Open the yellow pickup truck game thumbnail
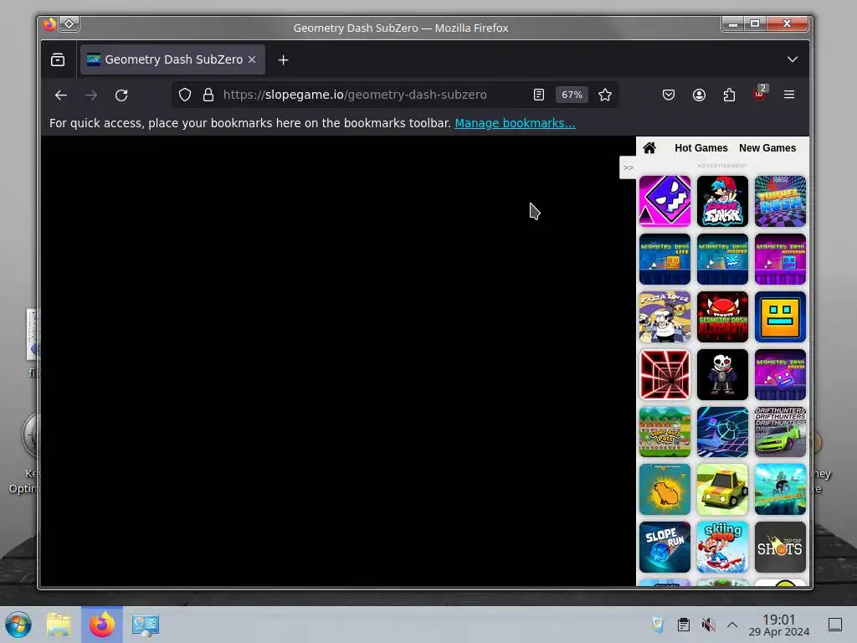This screenshot has width=857, height=643. (x=722, y=489)
